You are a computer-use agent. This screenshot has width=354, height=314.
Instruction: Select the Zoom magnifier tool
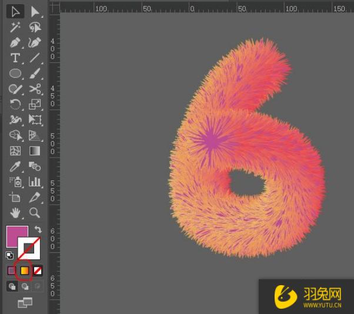point(35,212)
